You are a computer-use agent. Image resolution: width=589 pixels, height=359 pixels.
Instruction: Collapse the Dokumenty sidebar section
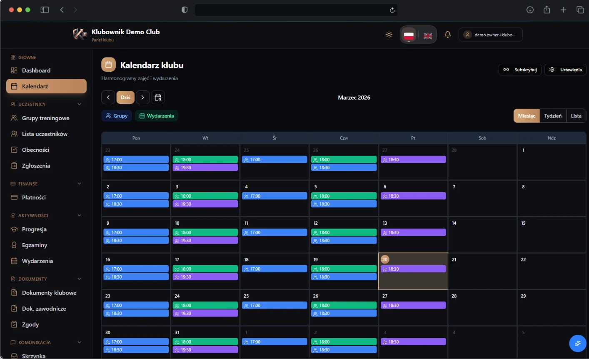(x=79, y=279)
